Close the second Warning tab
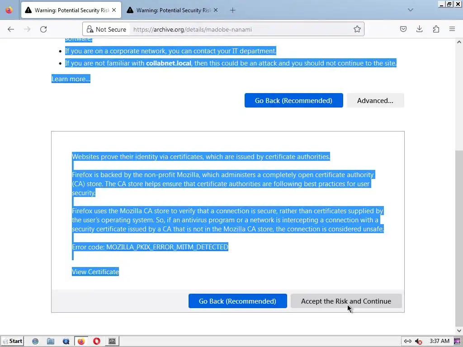The height and width of the screenshot is (347, 463). 216,10
